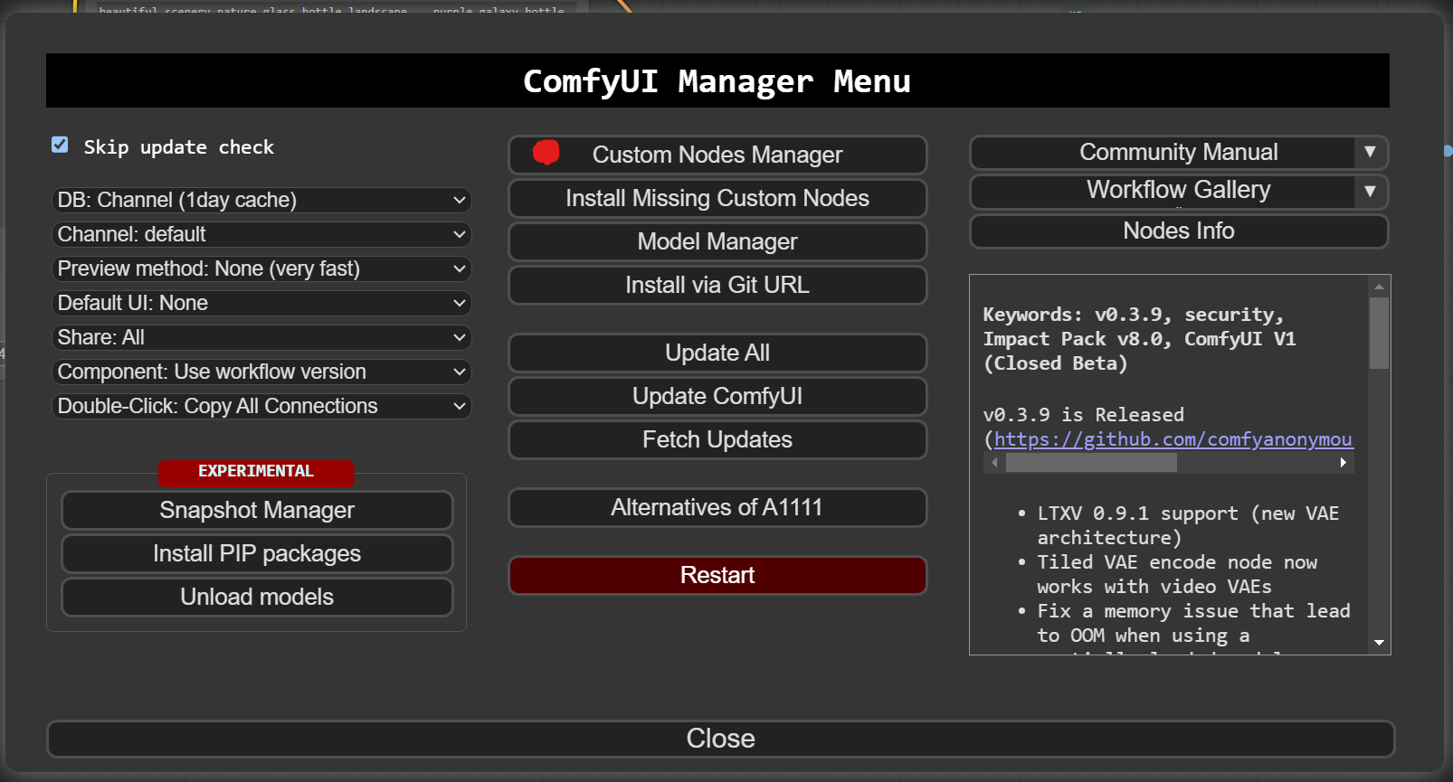Click the Update ComfyUI button

[717, 396]
